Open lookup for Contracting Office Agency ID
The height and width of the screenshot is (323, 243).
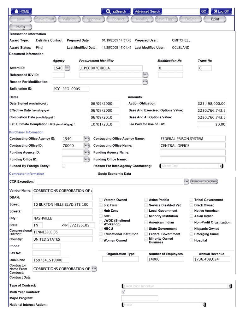coord(87,138)
